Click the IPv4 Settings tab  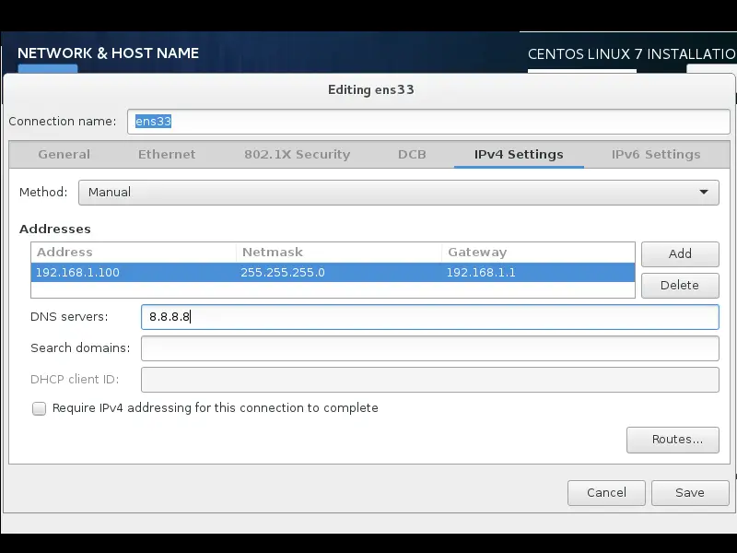click(x=519, y=154)
